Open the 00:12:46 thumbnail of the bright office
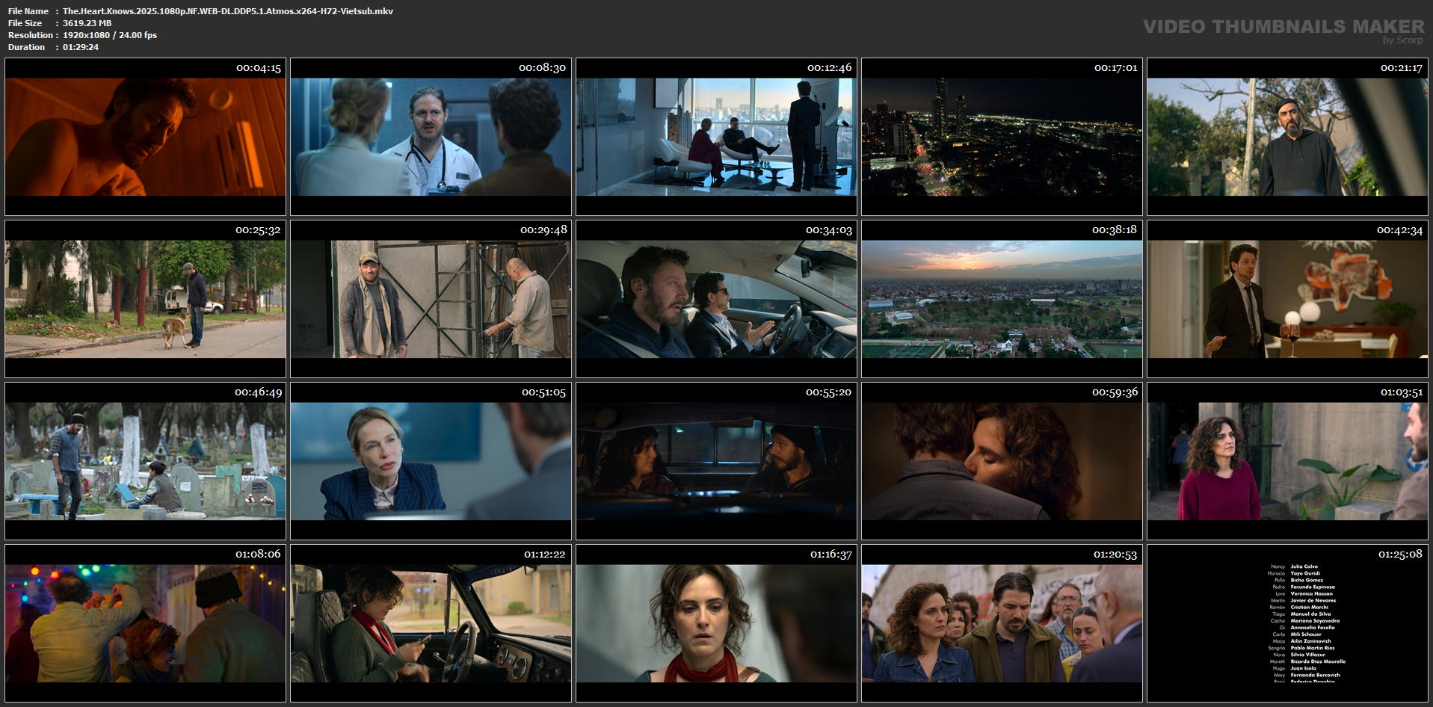The image size is (1433, 707). point(716,137)
